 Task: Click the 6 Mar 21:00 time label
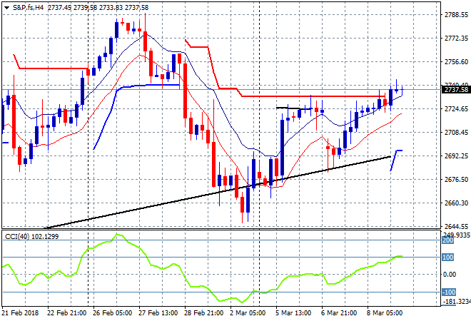pos(339,313)
